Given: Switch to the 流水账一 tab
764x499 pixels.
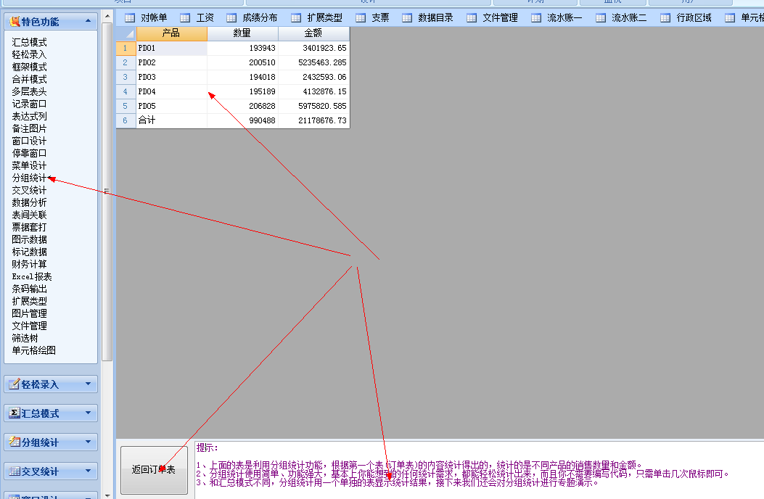Looking at the screenshot, I should click(x=564, y=18).
